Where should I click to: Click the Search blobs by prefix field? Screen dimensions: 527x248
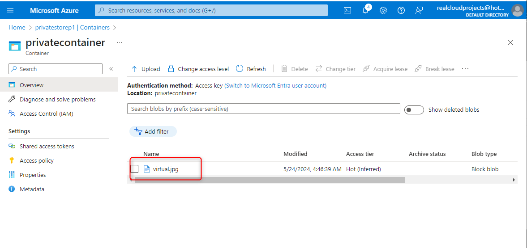click(x=263, y=109)
